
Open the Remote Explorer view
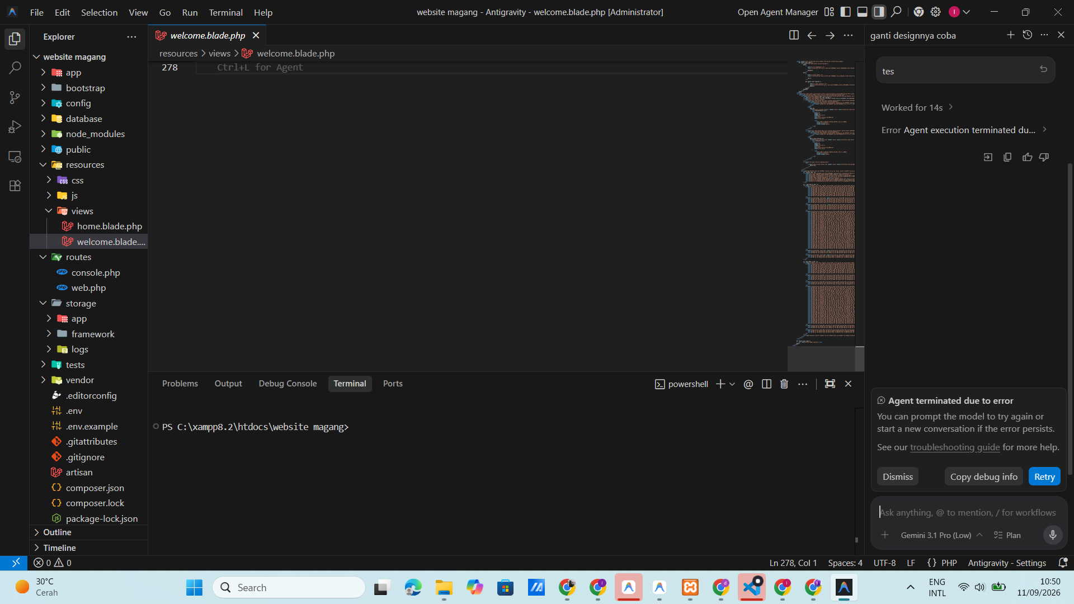pyautogui.click(x=15, y=157)
